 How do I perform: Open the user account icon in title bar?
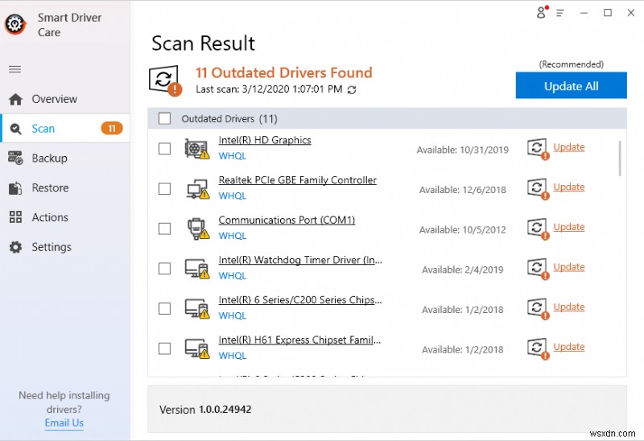(542, 13)
